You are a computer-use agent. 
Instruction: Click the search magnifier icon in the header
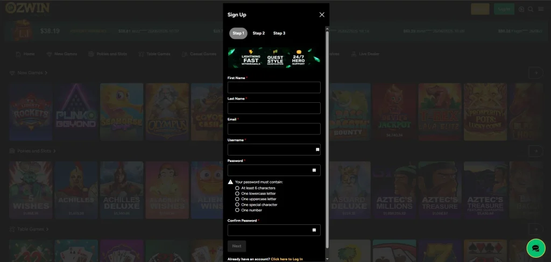tap(531, 9)
